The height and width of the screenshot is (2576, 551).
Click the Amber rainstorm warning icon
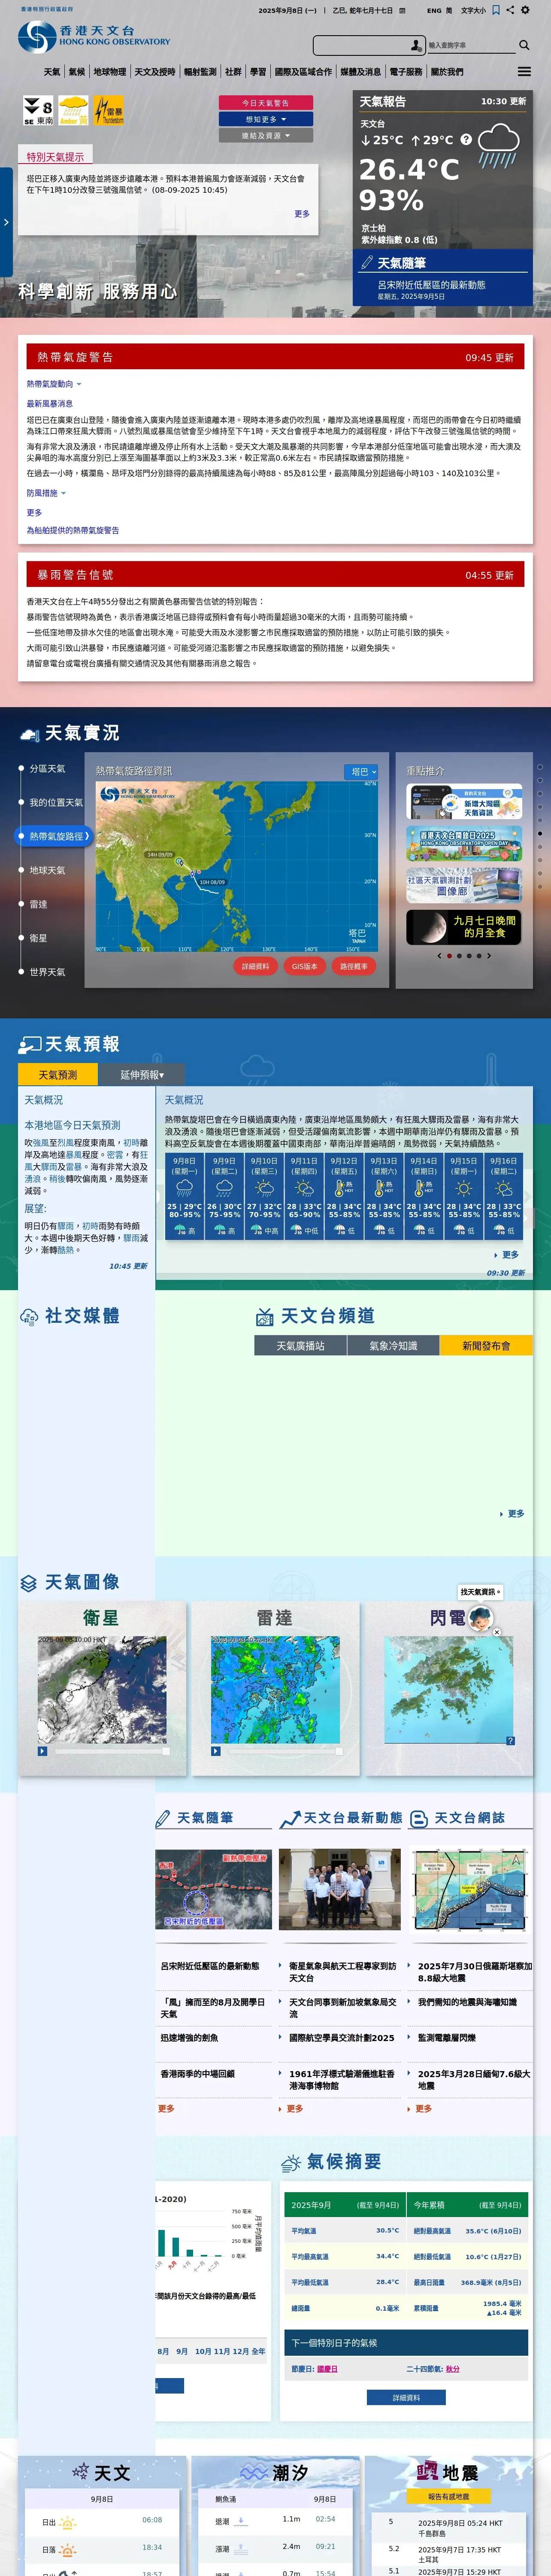click(x=73, y=110)
